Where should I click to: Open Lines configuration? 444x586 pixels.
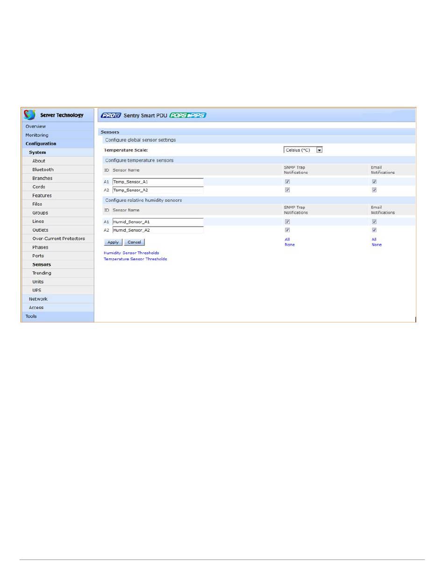pos(58,222)
